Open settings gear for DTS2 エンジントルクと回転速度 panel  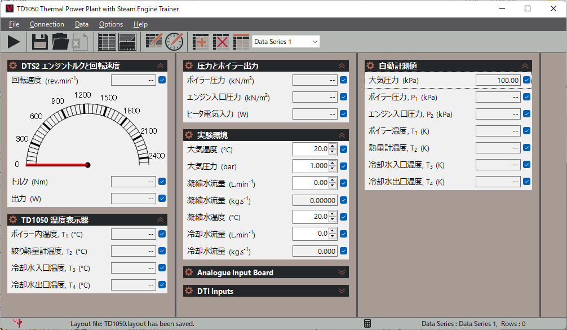click(13, 65)
